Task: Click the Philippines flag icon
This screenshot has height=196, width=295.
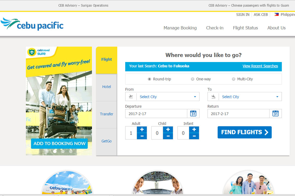Action: coord(276,14)
